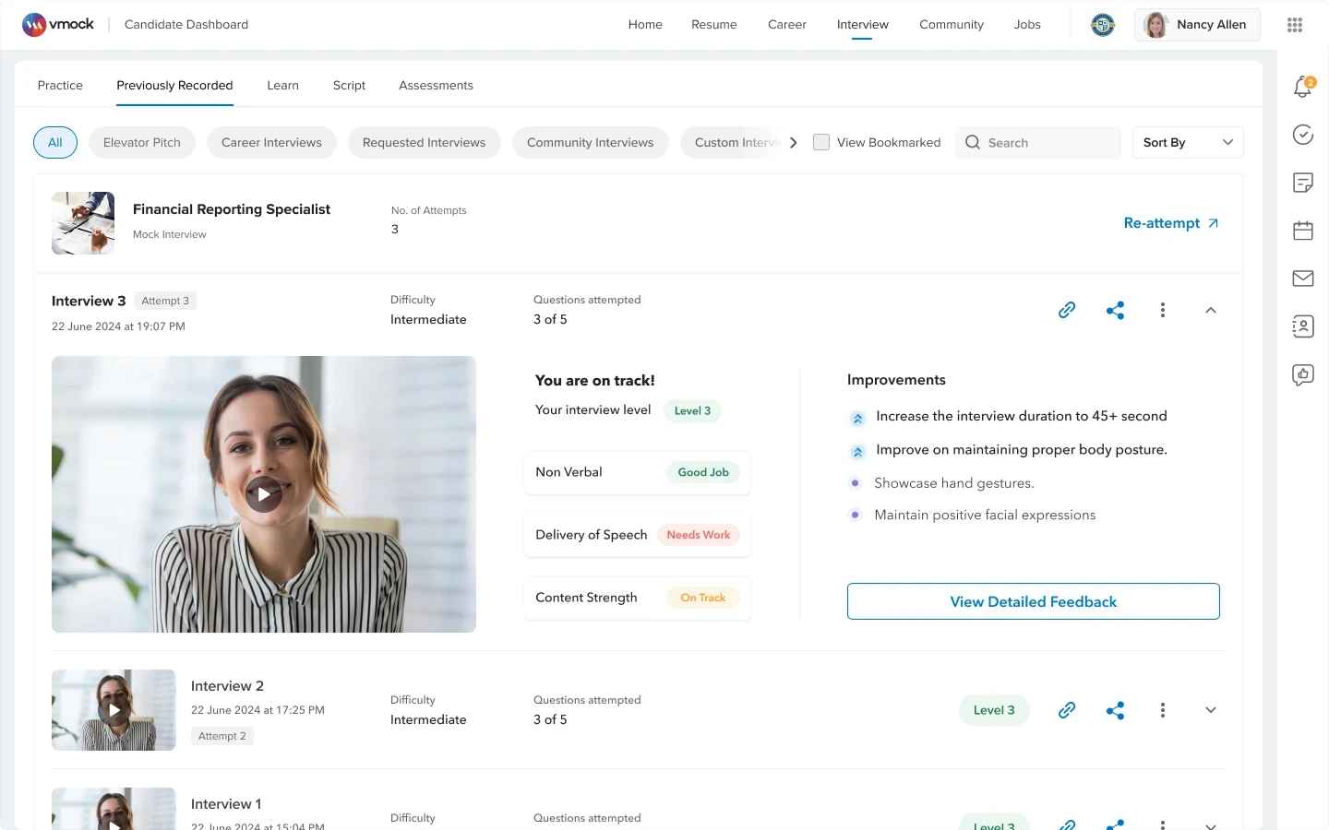1329x830 pixels.
Task: Open the apps grid menu icon
Action: [x=1295, y=25]
